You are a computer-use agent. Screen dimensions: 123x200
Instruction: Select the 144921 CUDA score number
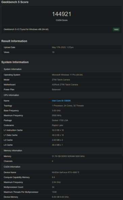pyautogui.click(x=62, y=14)
